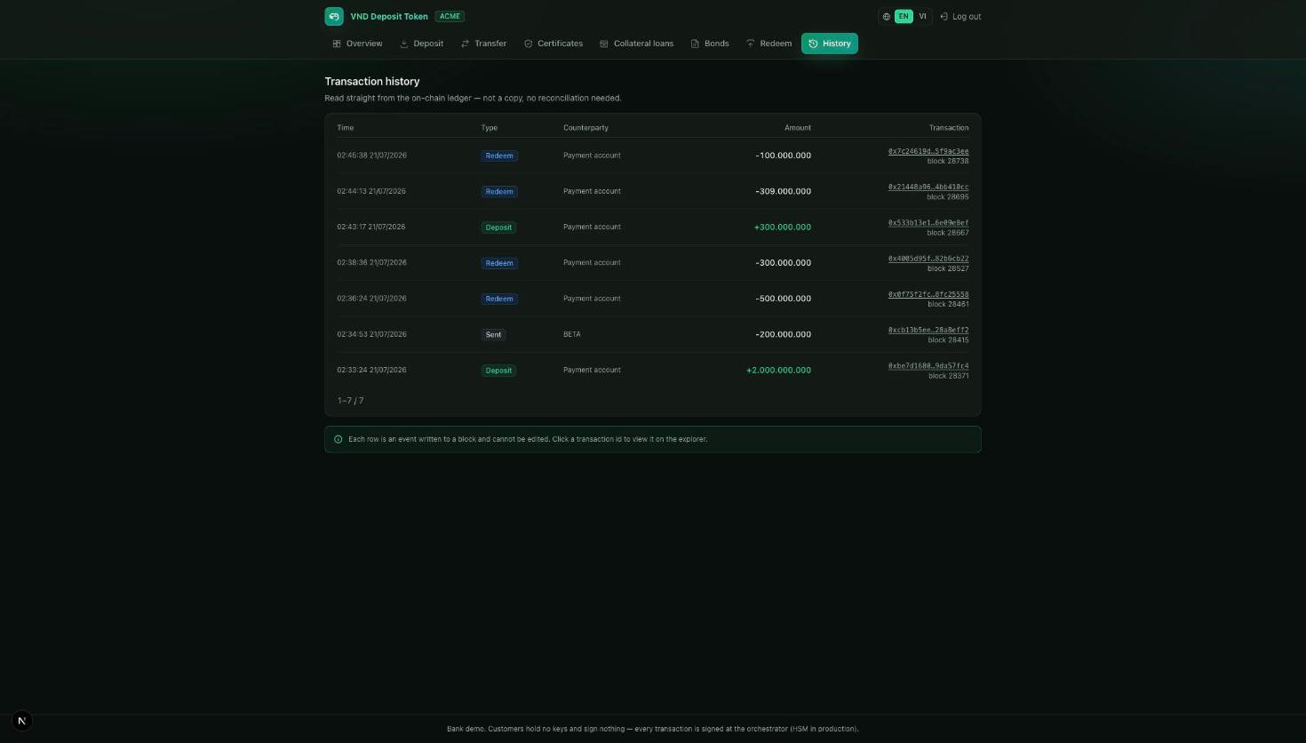Click the Redeem badge in the 02:36:24 row
The image size is (1306, 743).
coord(499,299)
